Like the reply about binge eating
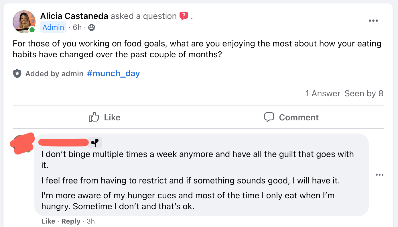 tap(48, 221)
